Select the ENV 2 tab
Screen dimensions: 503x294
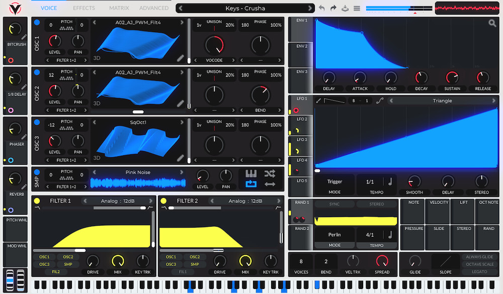[x=301, y=54]
